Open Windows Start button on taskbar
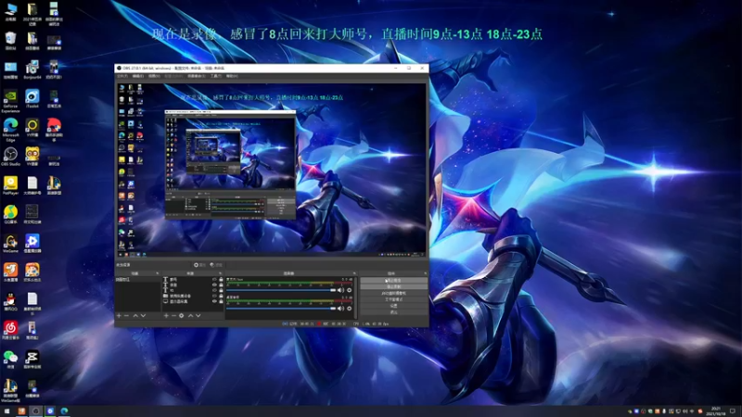The image size is (742, 417). 6,411
